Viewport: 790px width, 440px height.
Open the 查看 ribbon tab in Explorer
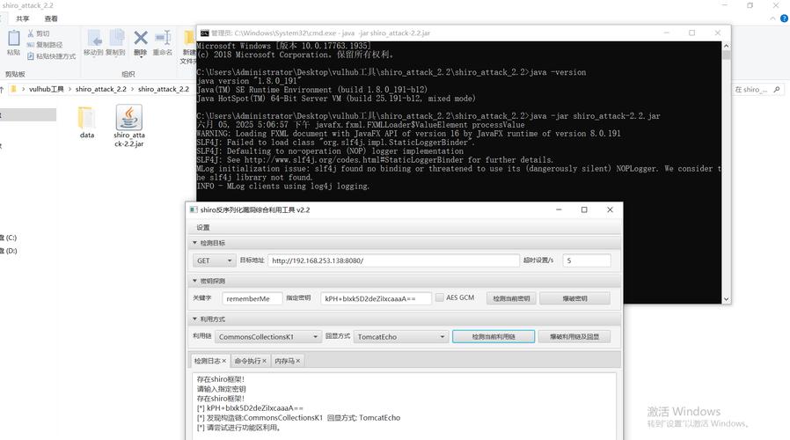[51, 18]
